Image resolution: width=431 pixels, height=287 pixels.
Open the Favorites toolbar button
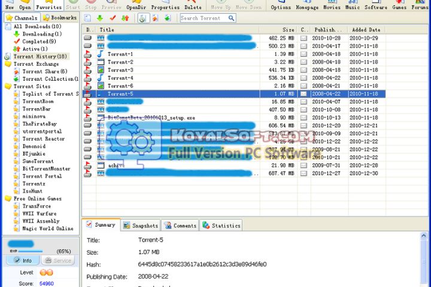pos(48,5)
